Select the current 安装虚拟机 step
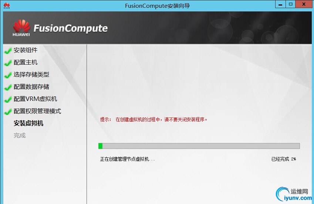This screenshot has width=314, height=204. (28, 123)
